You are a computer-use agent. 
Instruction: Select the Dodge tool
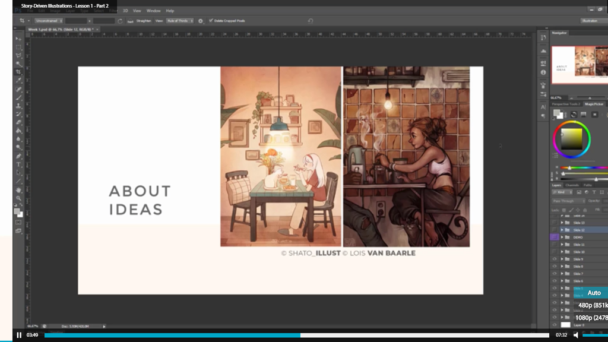[18, 147]
